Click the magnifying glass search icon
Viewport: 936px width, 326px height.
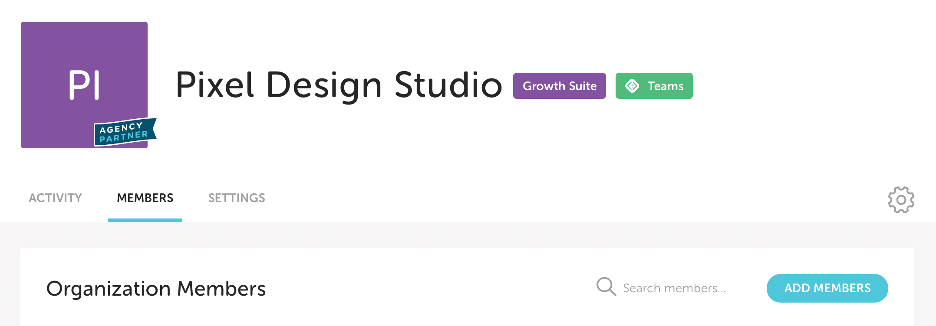tap(606, 287)
